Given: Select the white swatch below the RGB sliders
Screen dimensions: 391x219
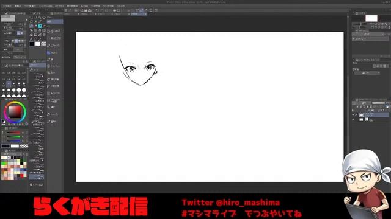Looking at the screenshot, I should (15, 146).
